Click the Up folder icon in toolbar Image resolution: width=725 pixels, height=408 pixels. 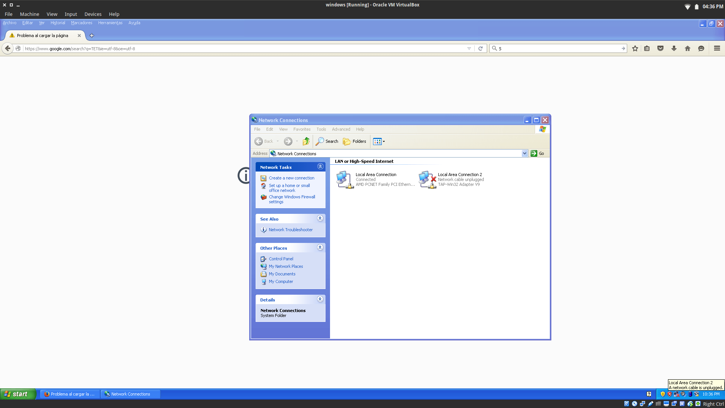tap(306, 141)
